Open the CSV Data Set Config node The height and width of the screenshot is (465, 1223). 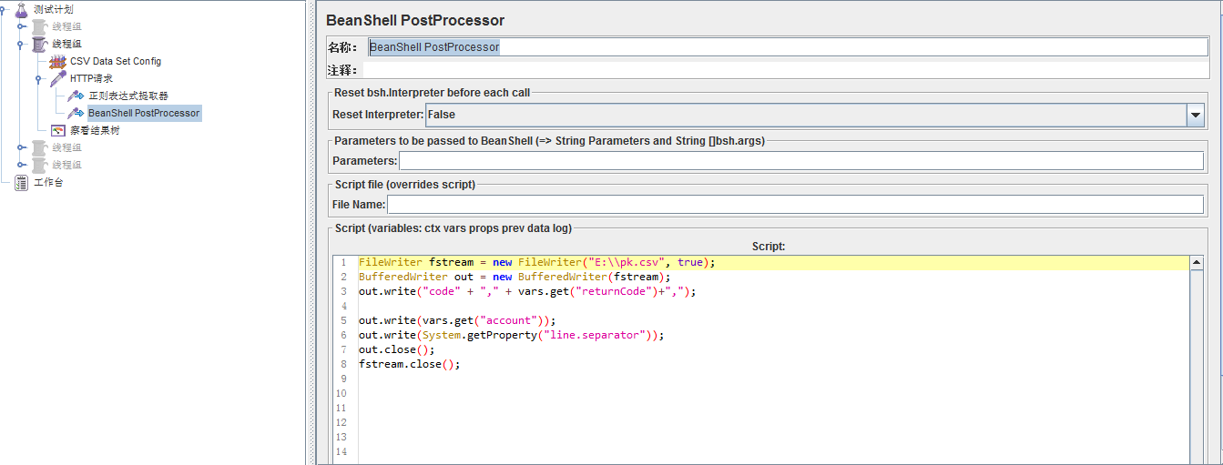point(116,61)
